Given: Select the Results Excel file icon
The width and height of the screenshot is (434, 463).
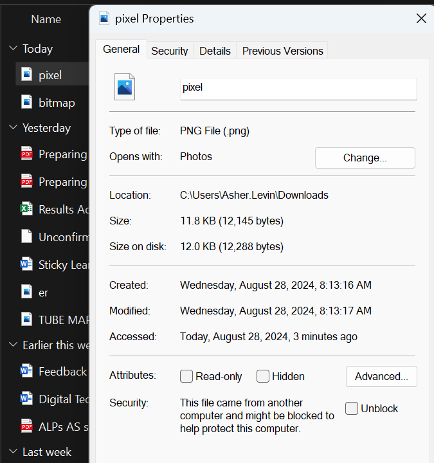Looking at the screenshot, I should (26, 209).
